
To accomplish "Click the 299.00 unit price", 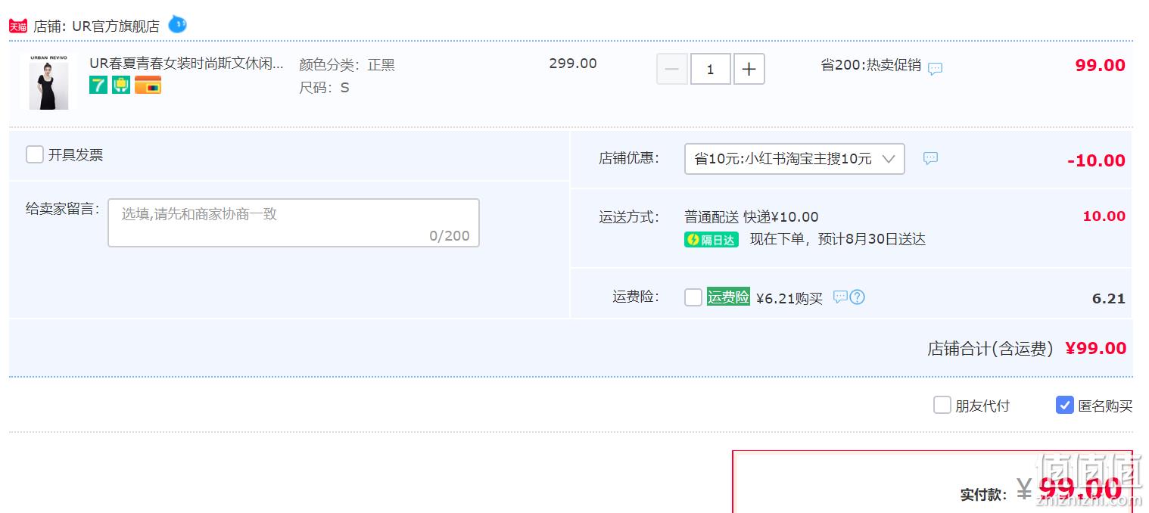I will tap(573, 64).
